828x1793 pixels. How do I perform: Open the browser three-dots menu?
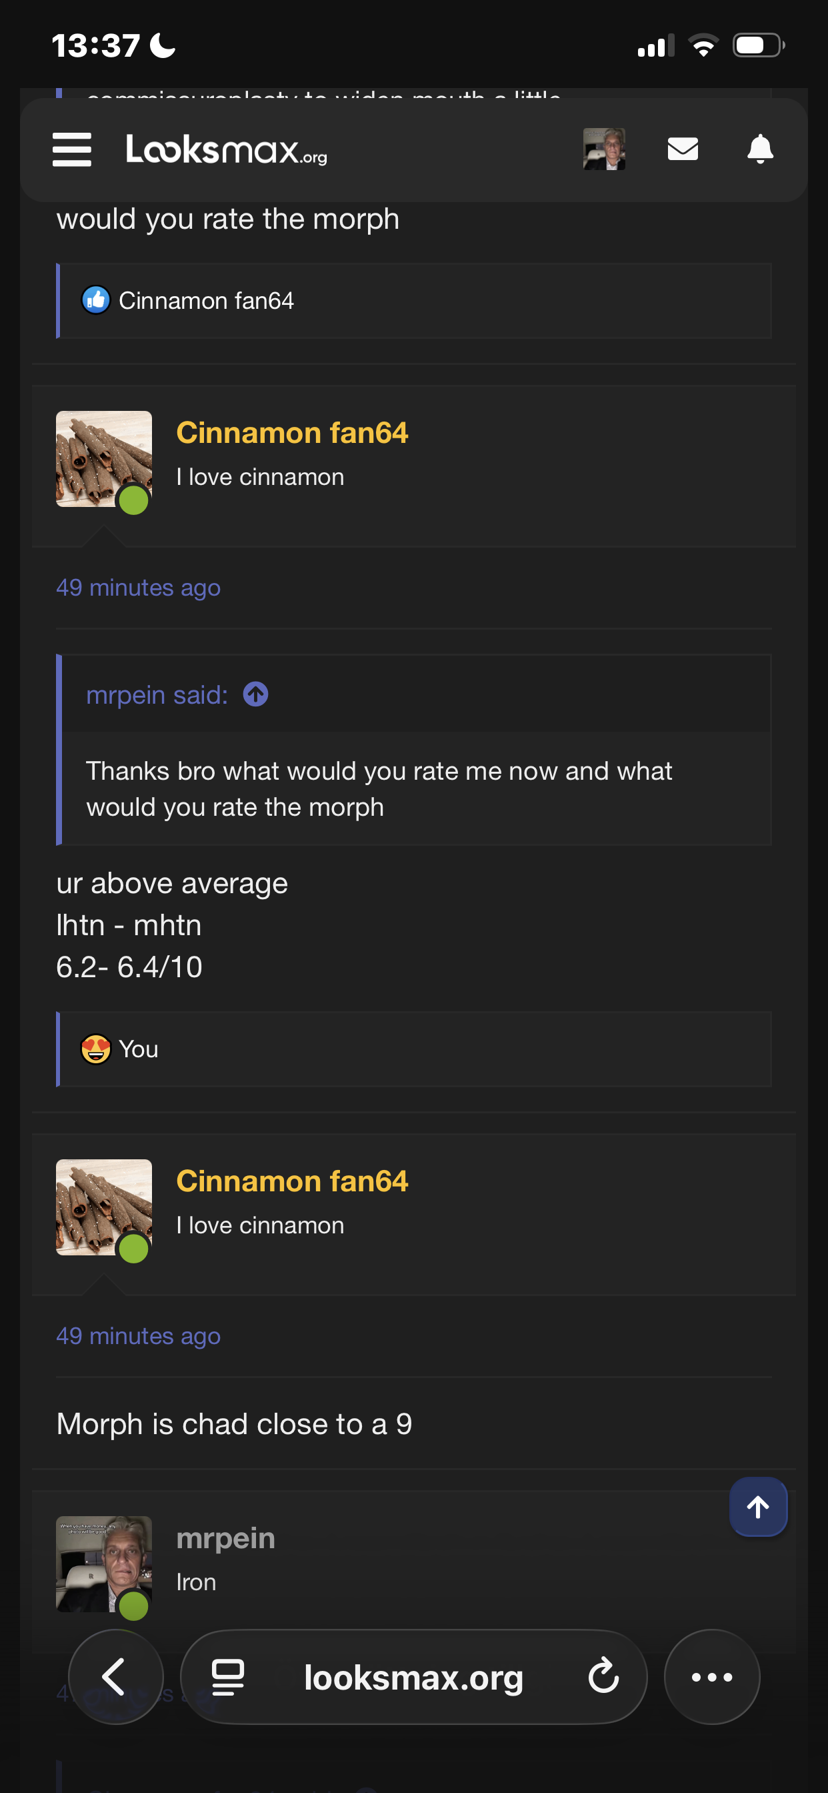(x=711, y=1677)
